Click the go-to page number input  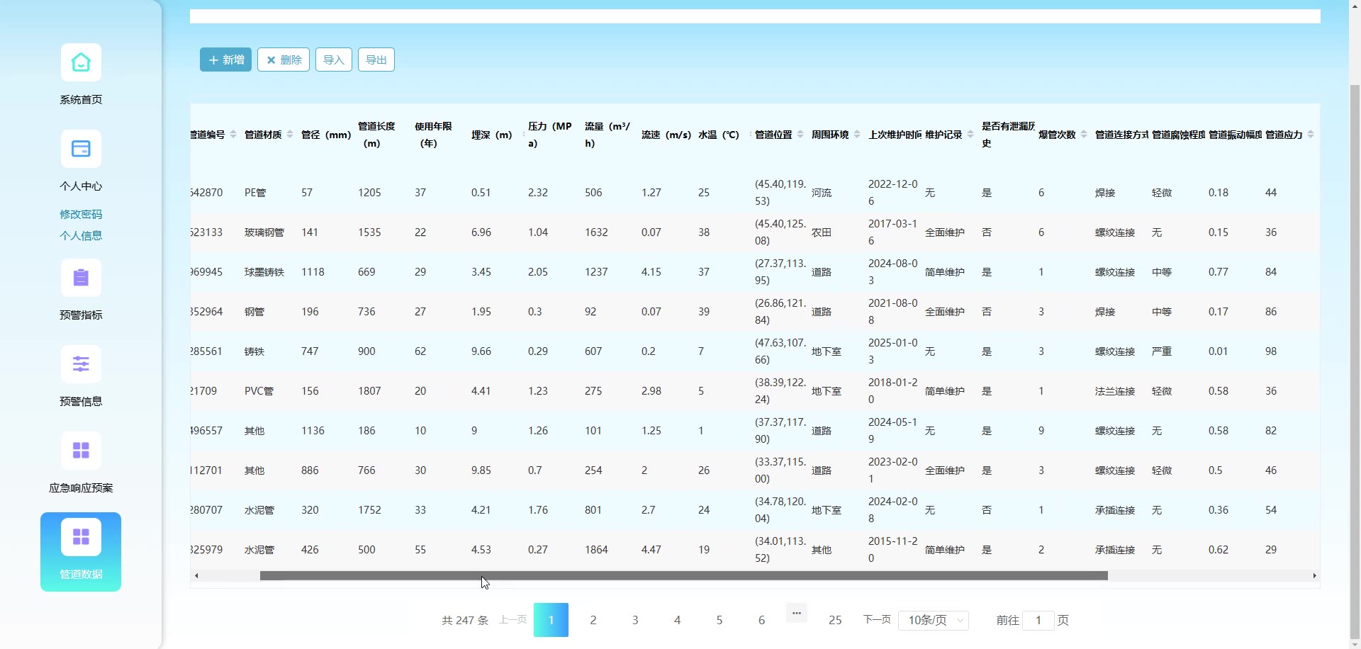coord(1038,620)
